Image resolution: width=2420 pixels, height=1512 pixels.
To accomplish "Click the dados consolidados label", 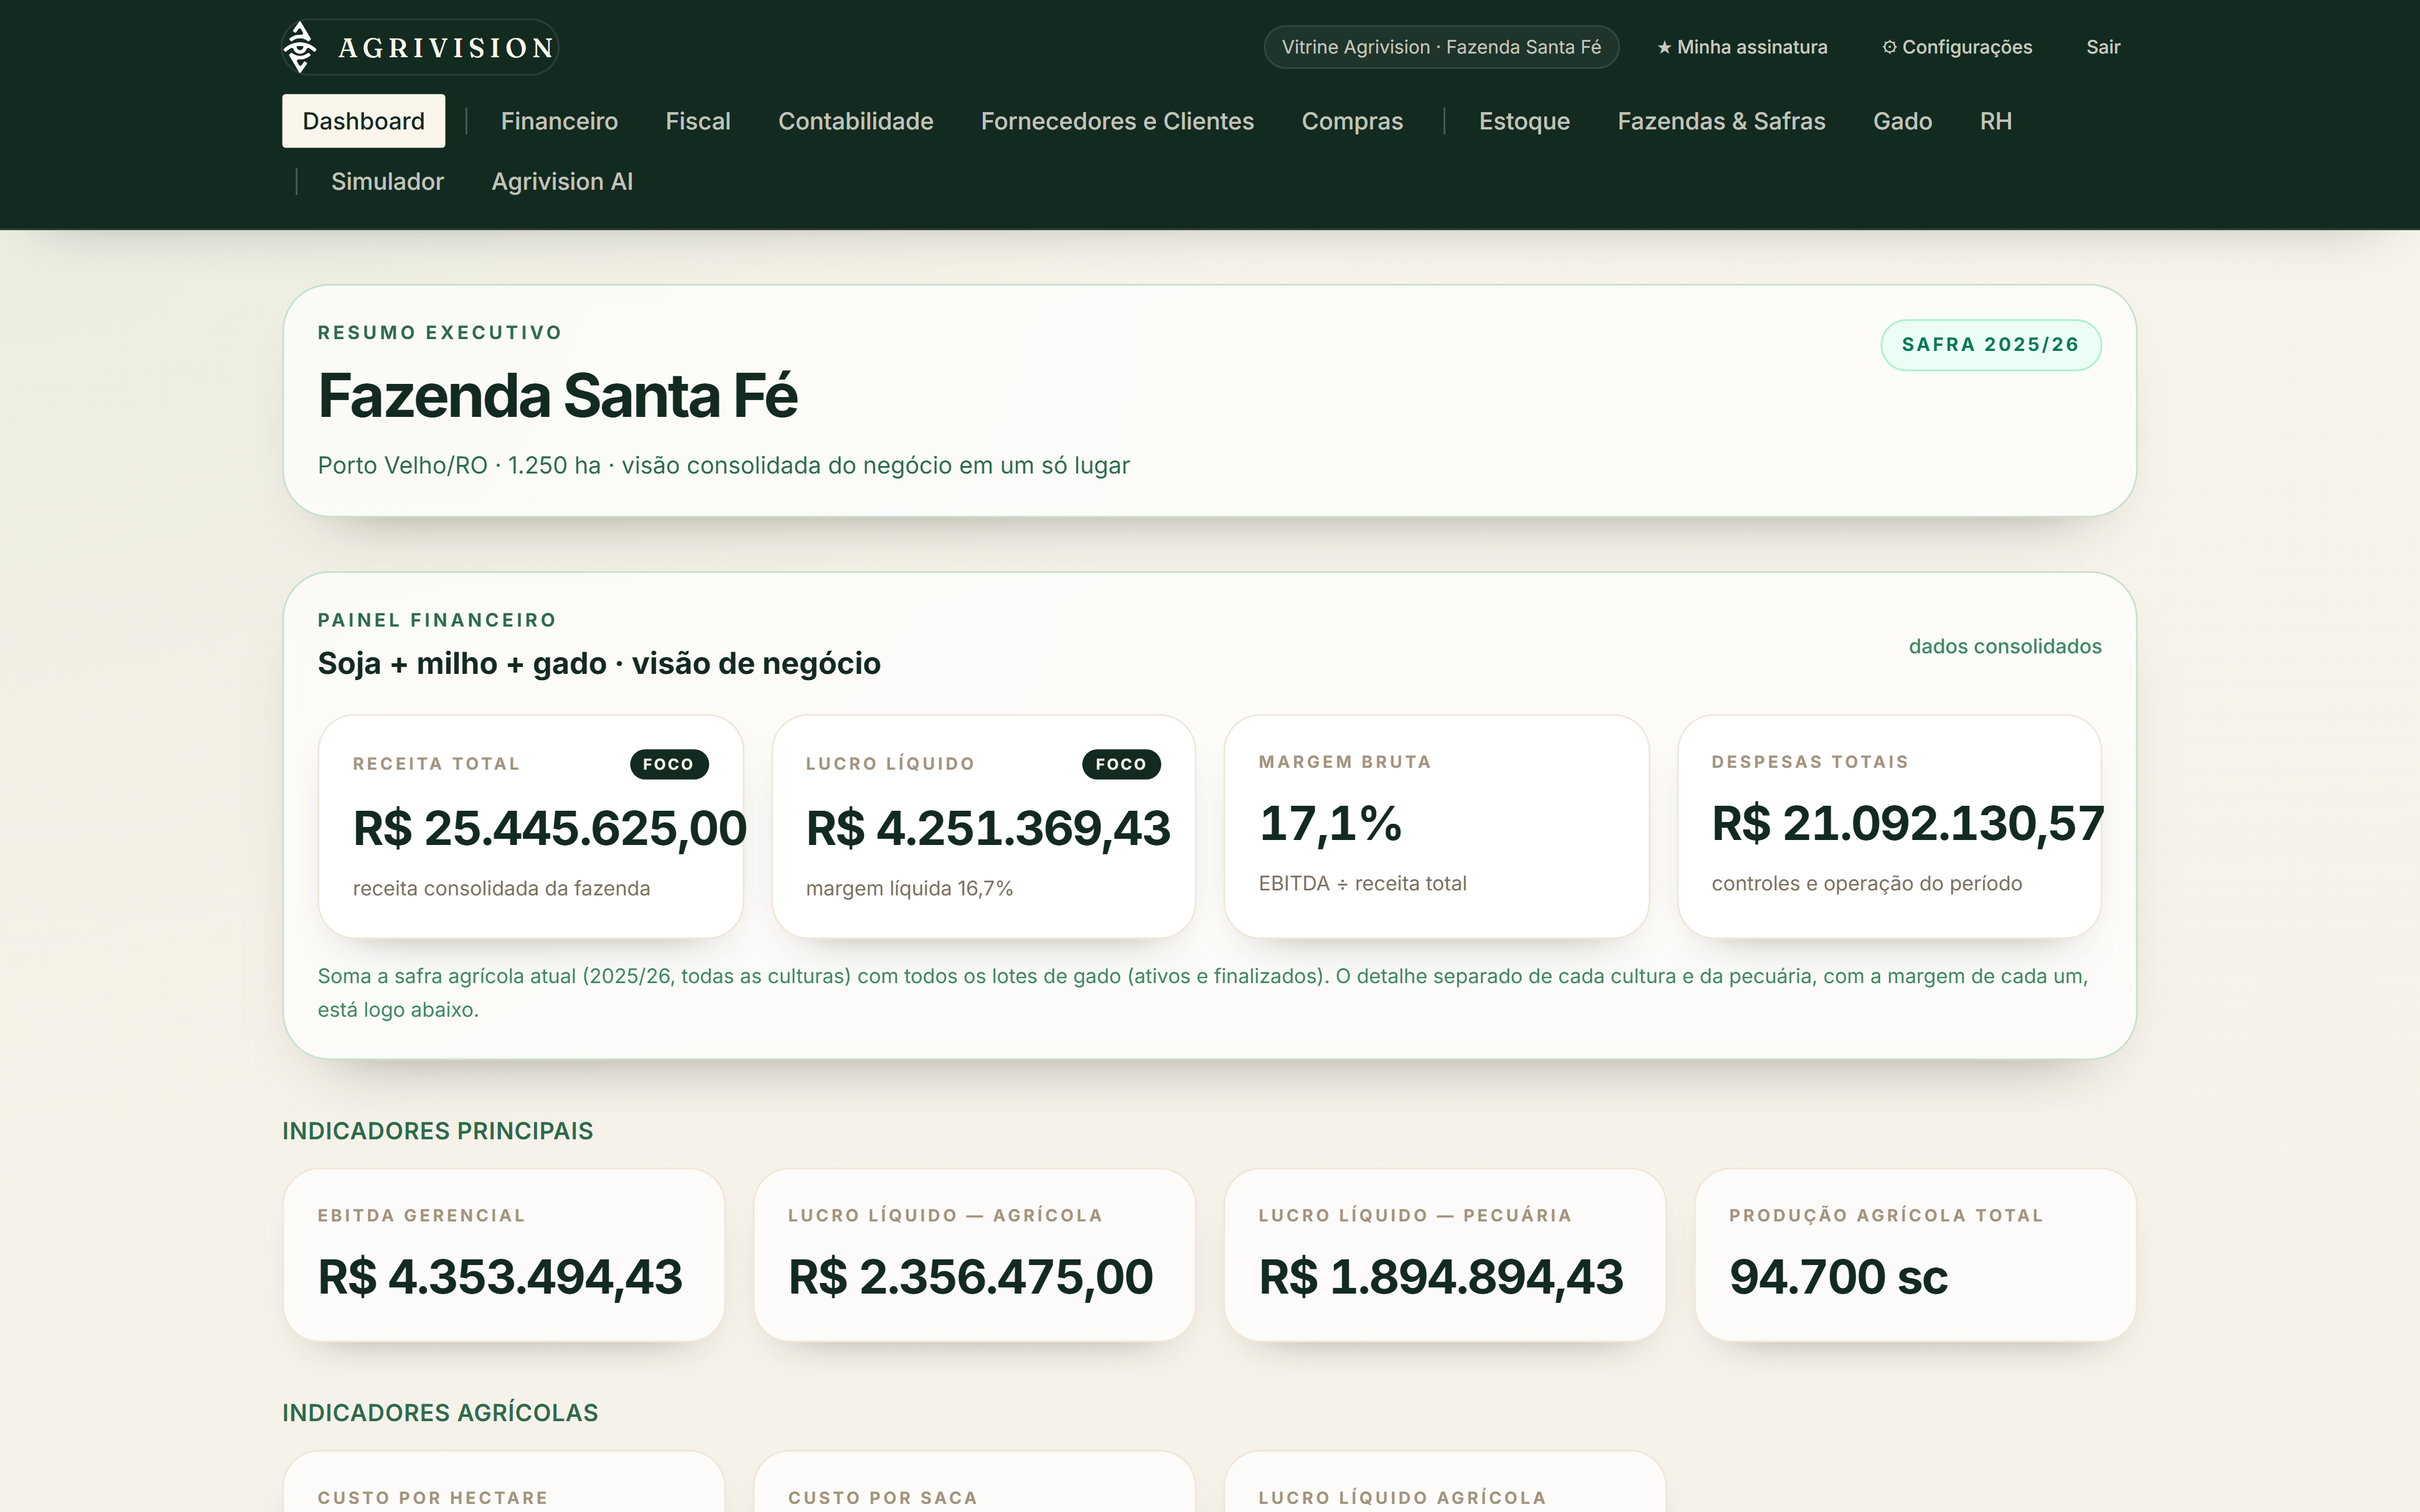I will (2004, 646).
